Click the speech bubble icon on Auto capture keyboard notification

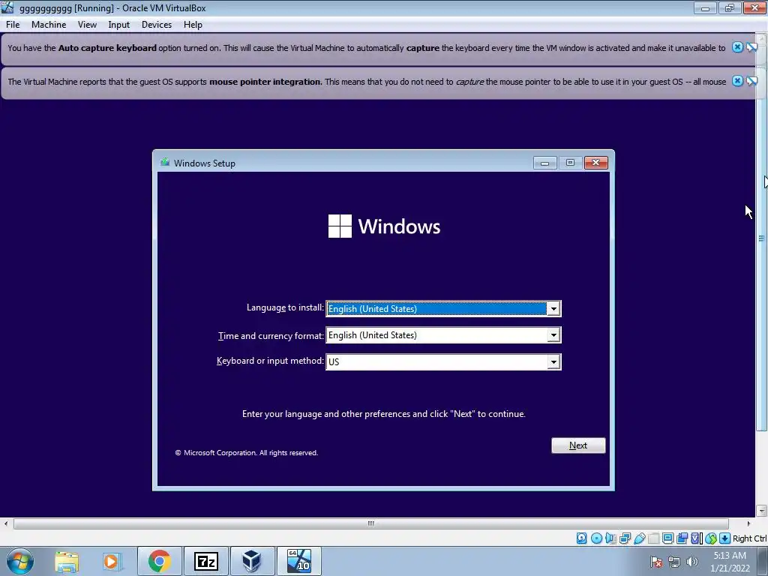751,47
